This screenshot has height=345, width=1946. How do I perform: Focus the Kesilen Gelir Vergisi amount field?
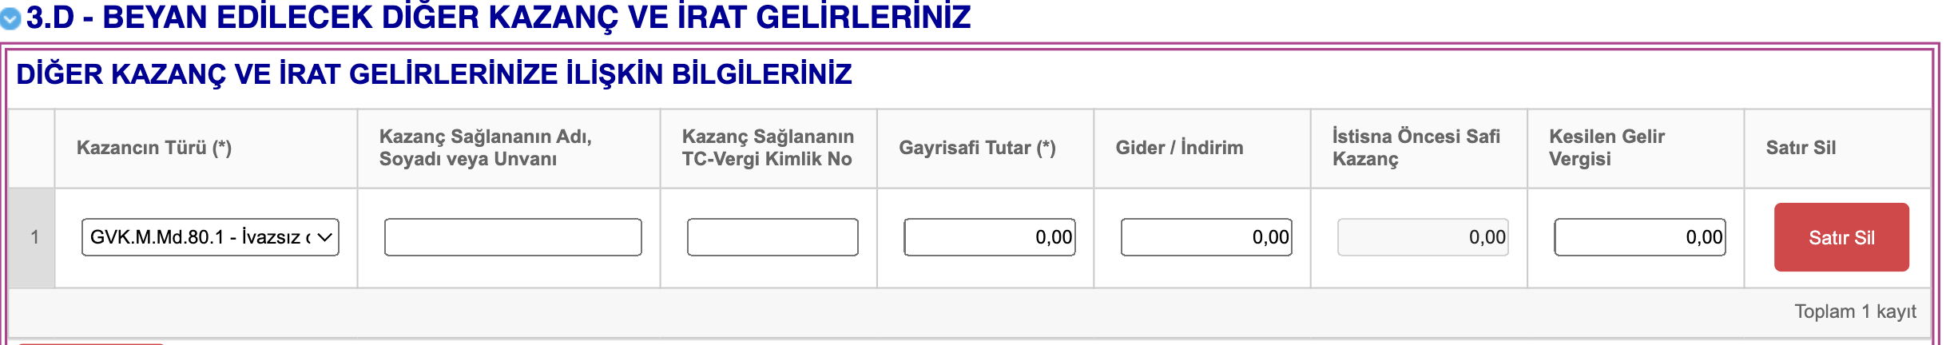(1640, 237)
